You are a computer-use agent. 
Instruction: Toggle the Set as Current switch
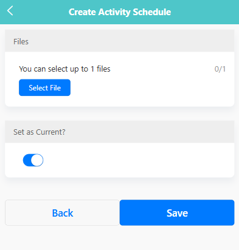point(33,160)
